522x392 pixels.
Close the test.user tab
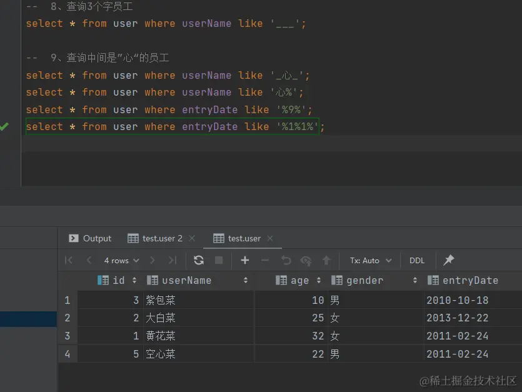pos(270,238)
